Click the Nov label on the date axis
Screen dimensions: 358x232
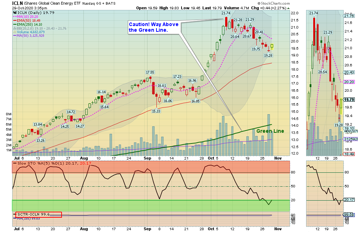279,158
